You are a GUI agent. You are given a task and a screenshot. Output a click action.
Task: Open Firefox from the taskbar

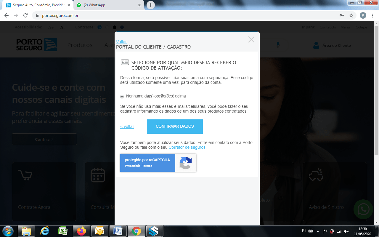click(x=81, y=231)
